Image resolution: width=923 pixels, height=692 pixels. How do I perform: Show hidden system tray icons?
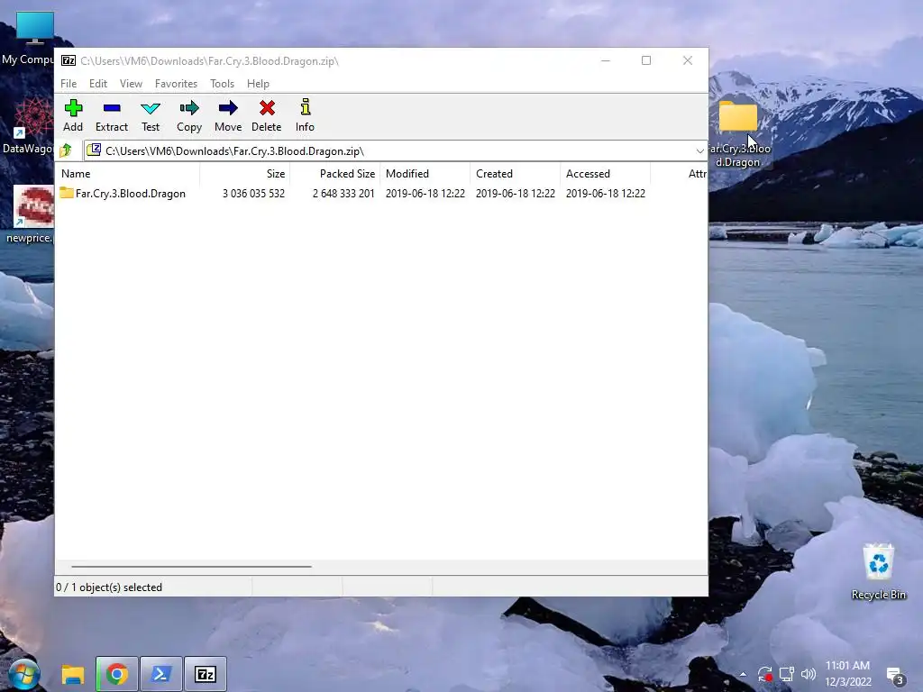(x=743, y=674)
